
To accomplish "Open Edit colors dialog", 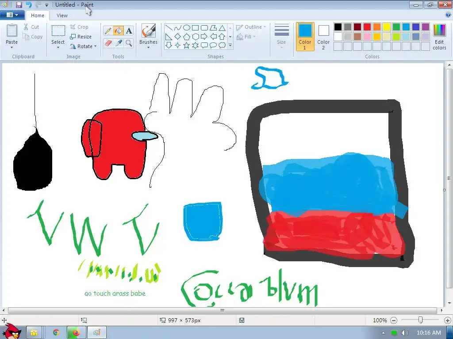I will pos(439,37).
